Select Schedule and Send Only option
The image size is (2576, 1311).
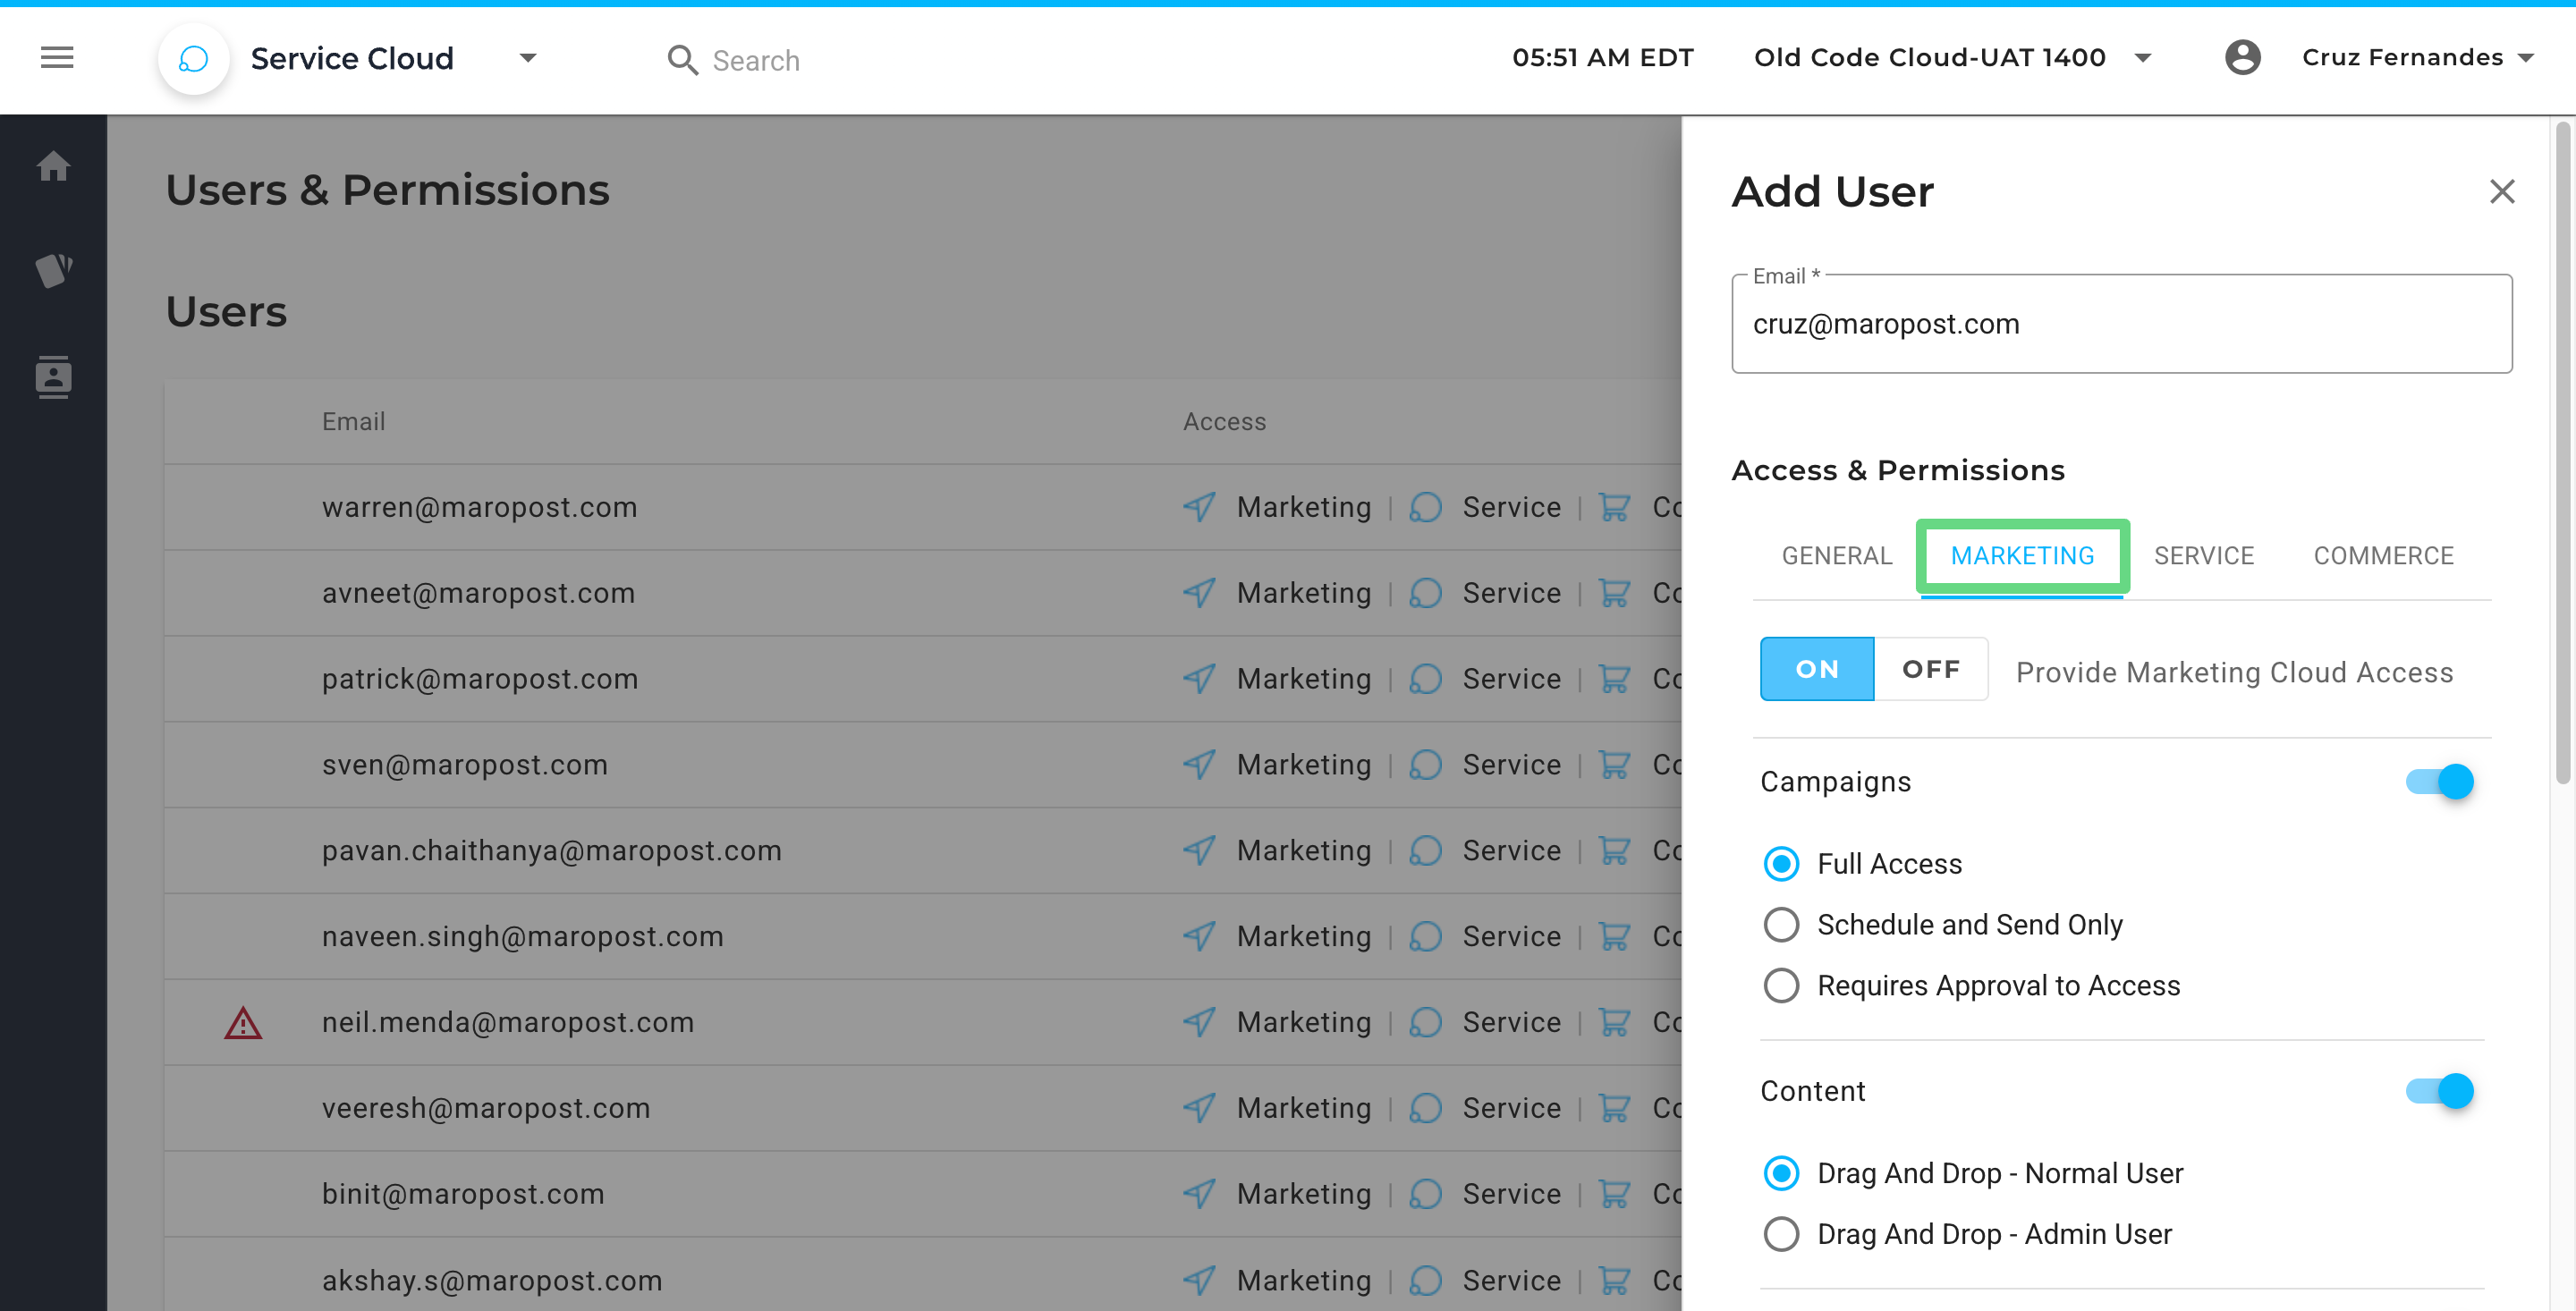coord(1781,924)
